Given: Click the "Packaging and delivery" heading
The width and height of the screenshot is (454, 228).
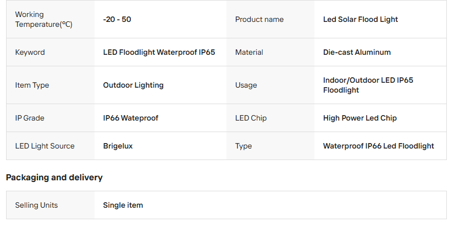Looking at the screenshot, I should point(54,178).
